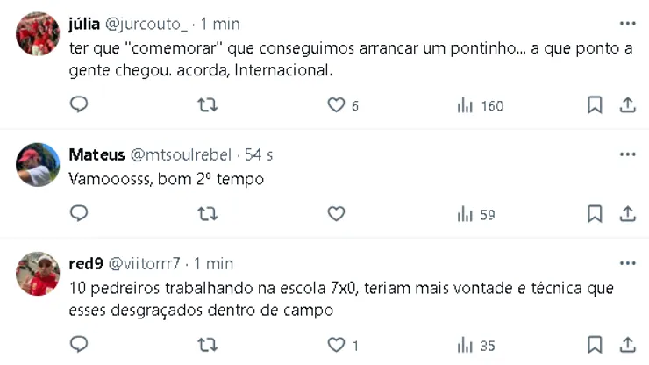
Task: Click Mateus's profile avatar
Action: tap(38, 164)
